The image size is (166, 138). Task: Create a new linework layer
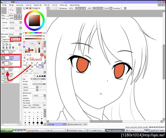[x=7, y=45]
